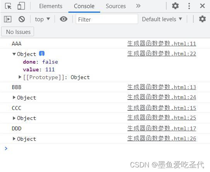210x172 pixels.
Task: Click the DDD log message
Action: coord(17,128)
